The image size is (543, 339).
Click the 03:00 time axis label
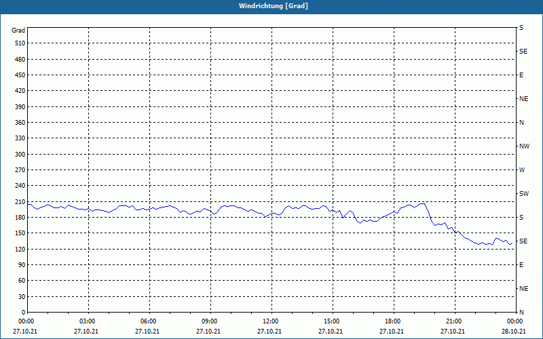click(x=88, y=321)
